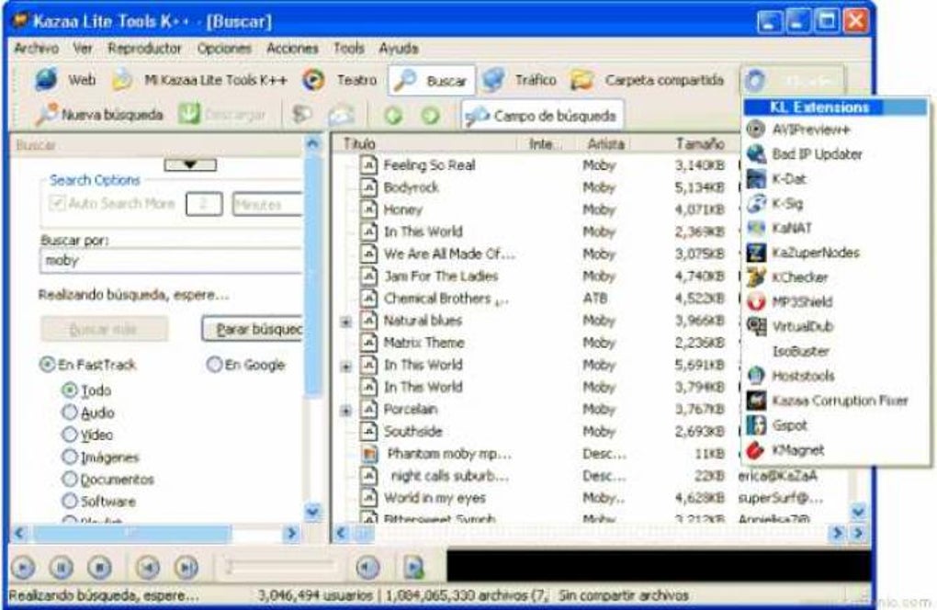Open the Ayuda menu
This screenshot has width=937, height=610.
click(x=399, y=49)
